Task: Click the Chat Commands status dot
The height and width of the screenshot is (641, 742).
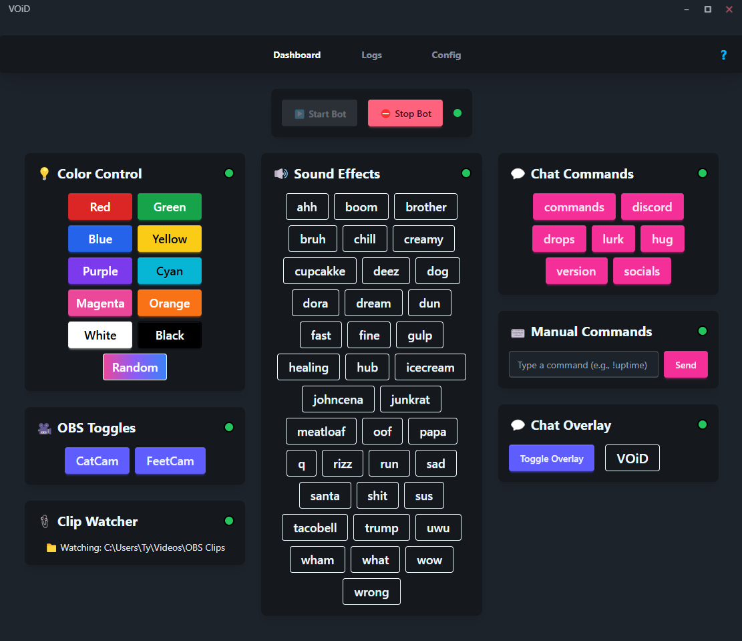Action: point(702,173)
